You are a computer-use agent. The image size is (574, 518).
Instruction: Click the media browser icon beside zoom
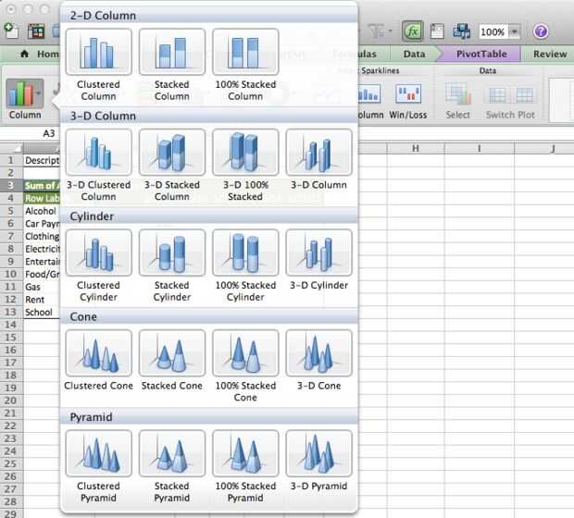pos(461,31)
